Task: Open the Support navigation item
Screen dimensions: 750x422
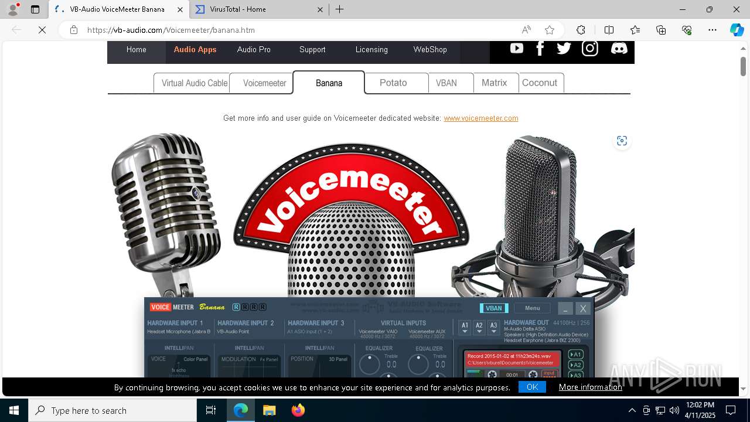Action: tap(312, 49)
